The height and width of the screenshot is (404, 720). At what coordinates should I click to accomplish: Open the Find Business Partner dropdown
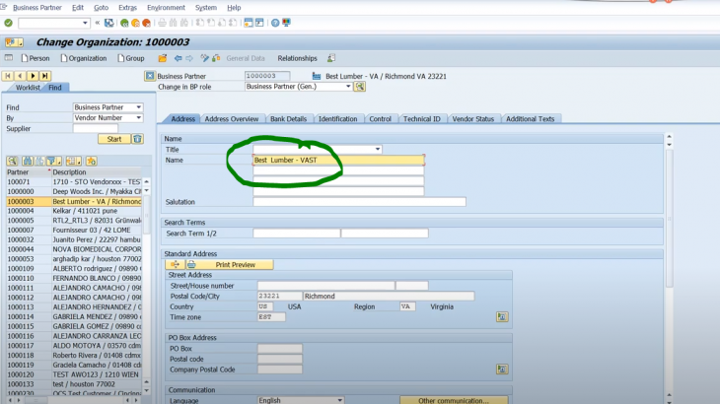click(x=138, y=107)
